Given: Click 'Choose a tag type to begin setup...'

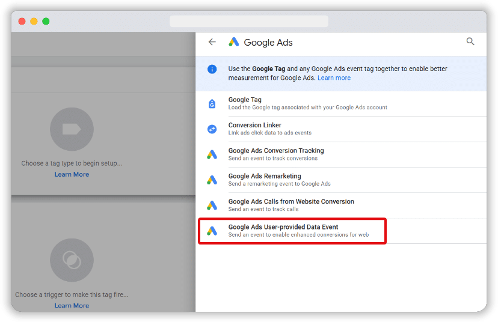Looking at the screenshot, I should 72,163.
